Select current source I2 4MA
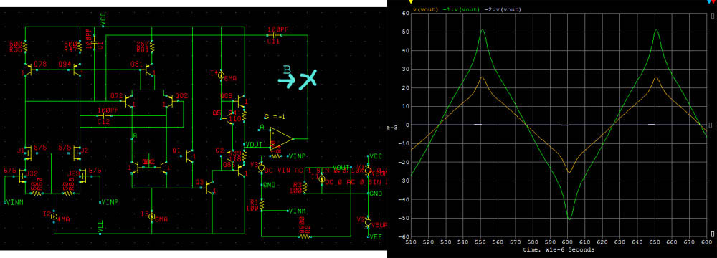The image size is (717, 258). coord(54,216)
